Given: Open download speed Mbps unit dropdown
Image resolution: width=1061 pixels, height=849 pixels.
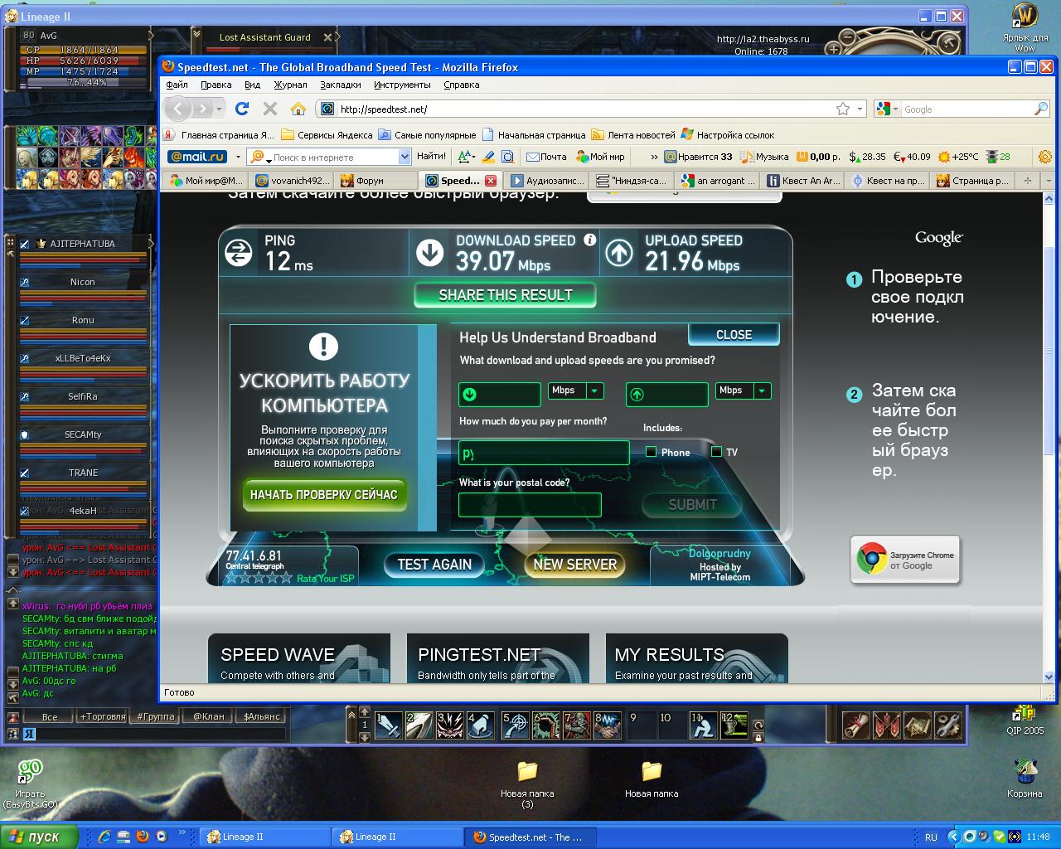Looking at the screenshot, I should pyautogui.click(x=594, y=391).
